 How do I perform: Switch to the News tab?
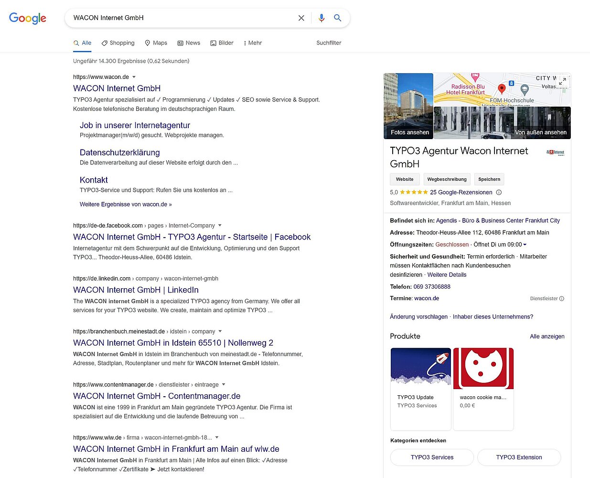point(189,43)
